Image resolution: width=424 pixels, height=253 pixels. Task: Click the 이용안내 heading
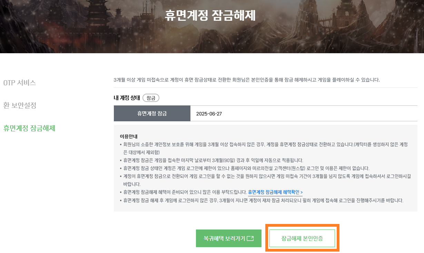(129, 137)
